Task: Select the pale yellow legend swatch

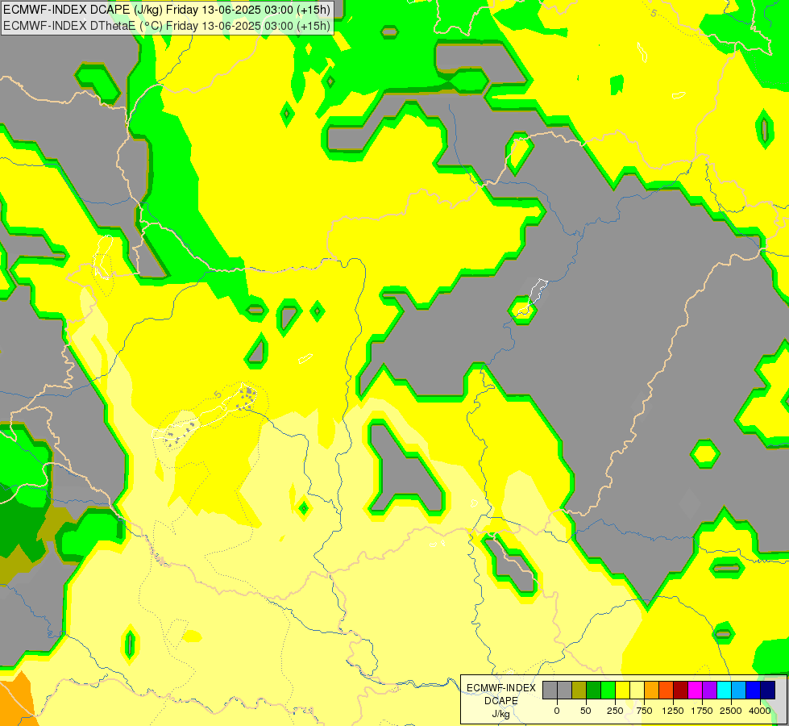Action: [x=637, y=690]
